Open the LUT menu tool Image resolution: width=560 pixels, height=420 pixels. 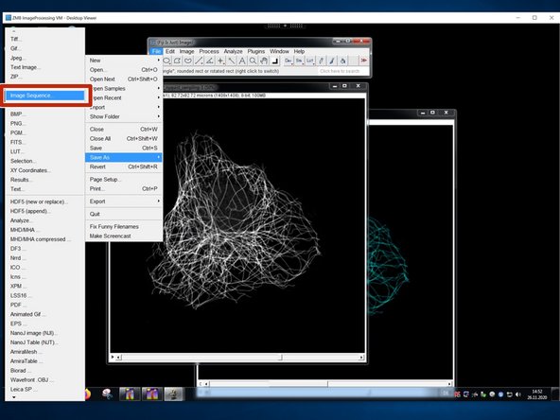pyautogui.click(x=310, y=61)
